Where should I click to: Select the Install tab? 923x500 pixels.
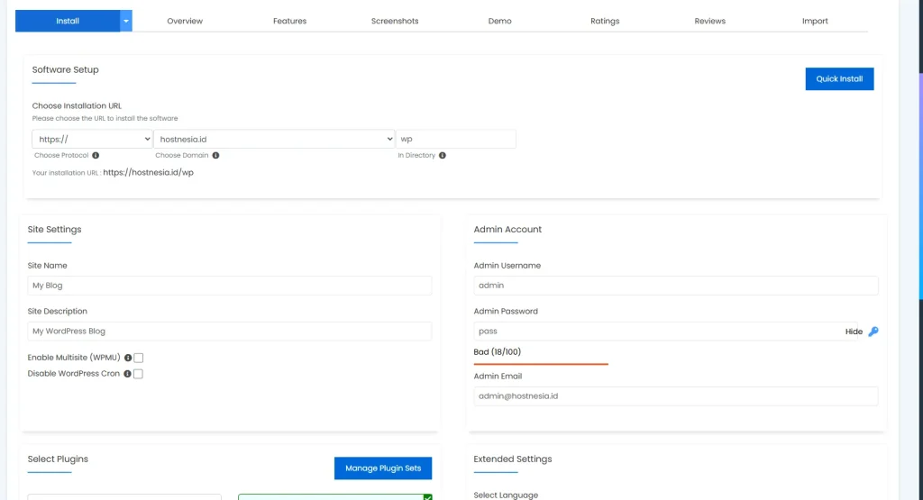(68, 21)
